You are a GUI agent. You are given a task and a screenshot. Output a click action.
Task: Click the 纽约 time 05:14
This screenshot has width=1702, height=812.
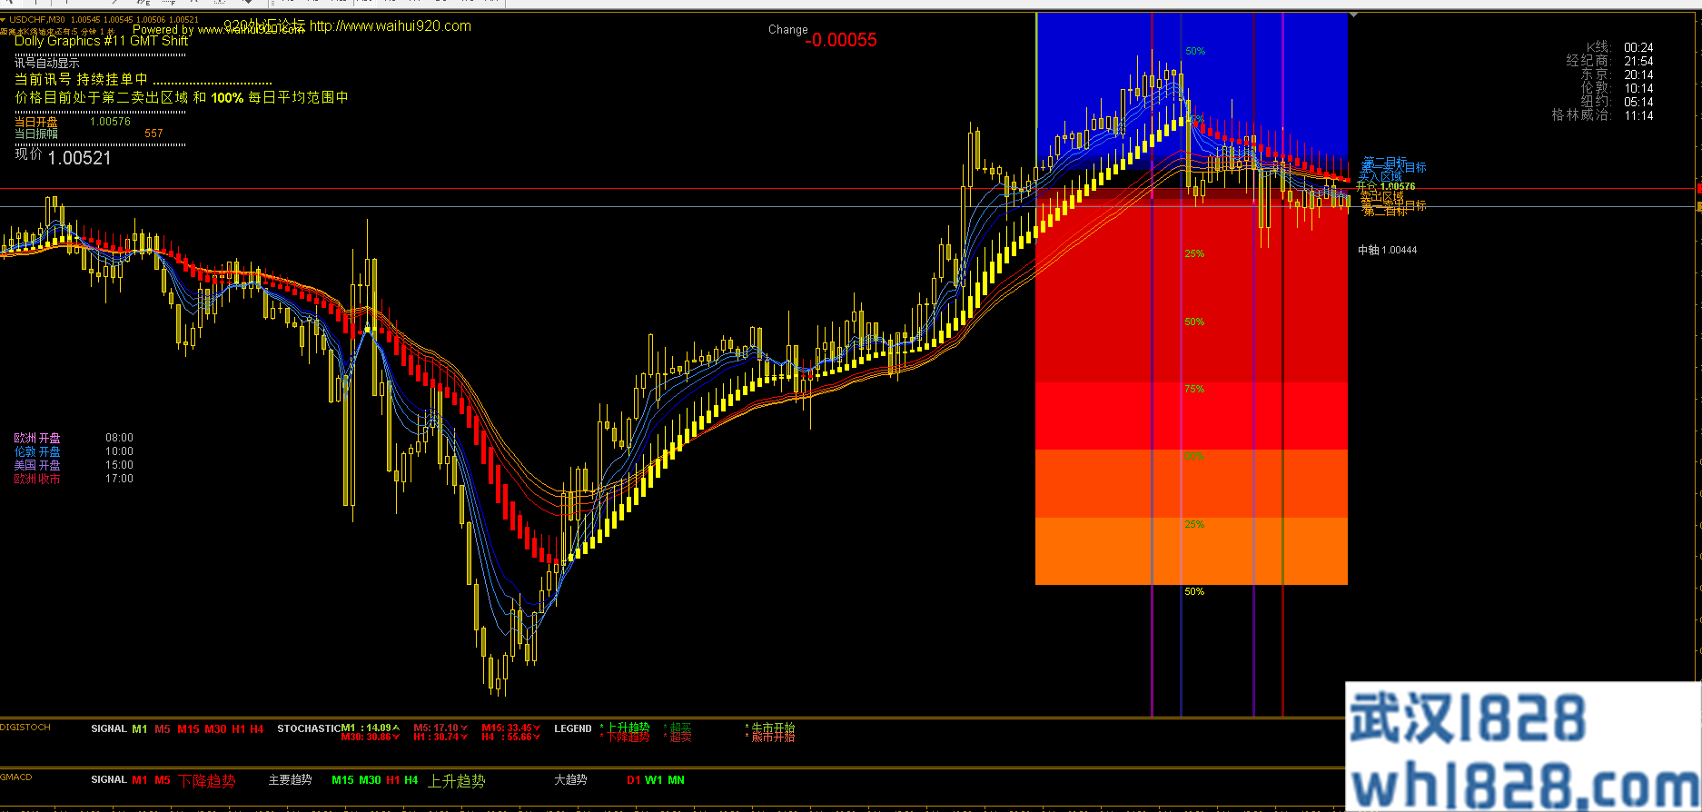tap(1638, 102)
